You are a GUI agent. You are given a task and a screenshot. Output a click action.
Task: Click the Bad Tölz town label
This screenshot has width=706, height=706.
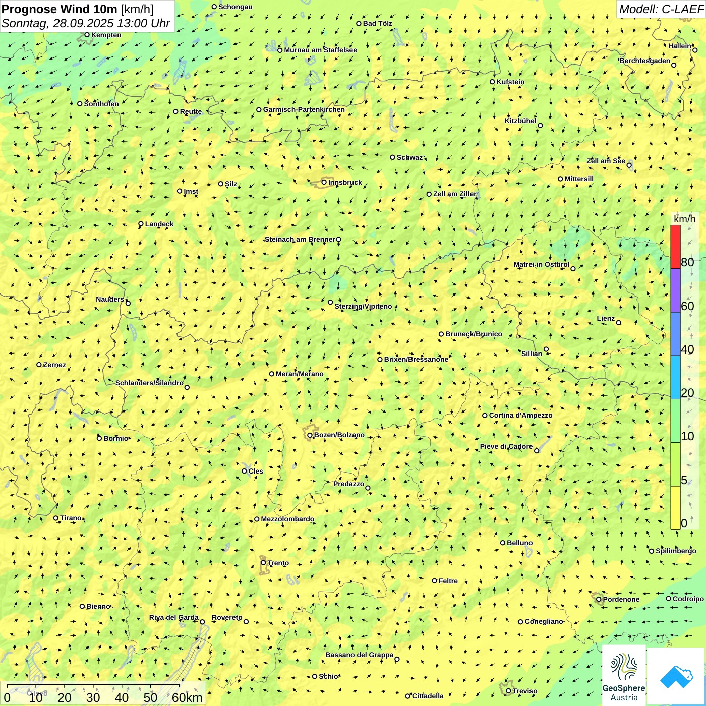(x=378, y=23)
